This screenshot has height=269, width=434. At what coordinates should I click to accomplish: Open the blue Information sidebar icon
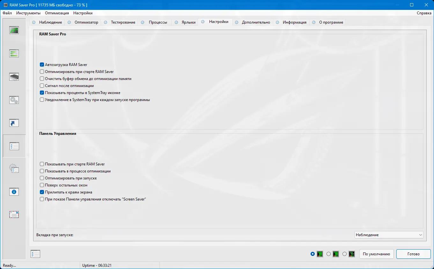14,192
